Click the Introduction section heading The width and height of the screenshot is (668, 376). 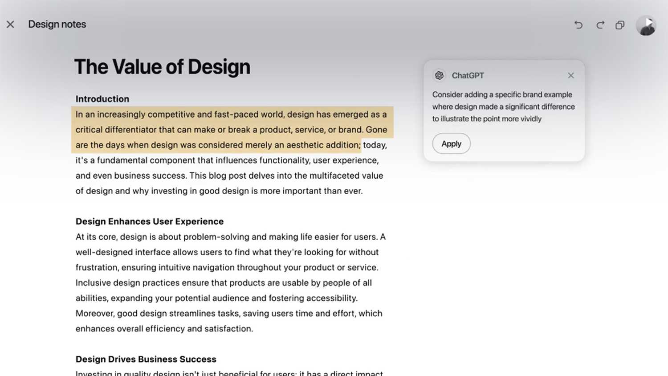point(102,98)
